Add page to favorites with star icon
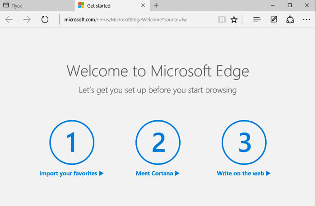Image resolution: width=316 pixels, height=206 pixels. click(x=234, y=20)
